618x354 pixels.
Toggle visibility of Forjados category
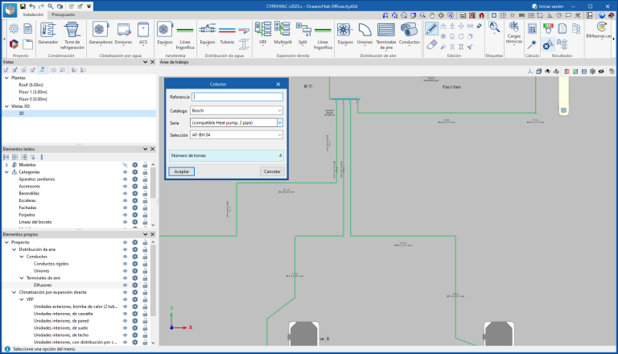[125, 215]
